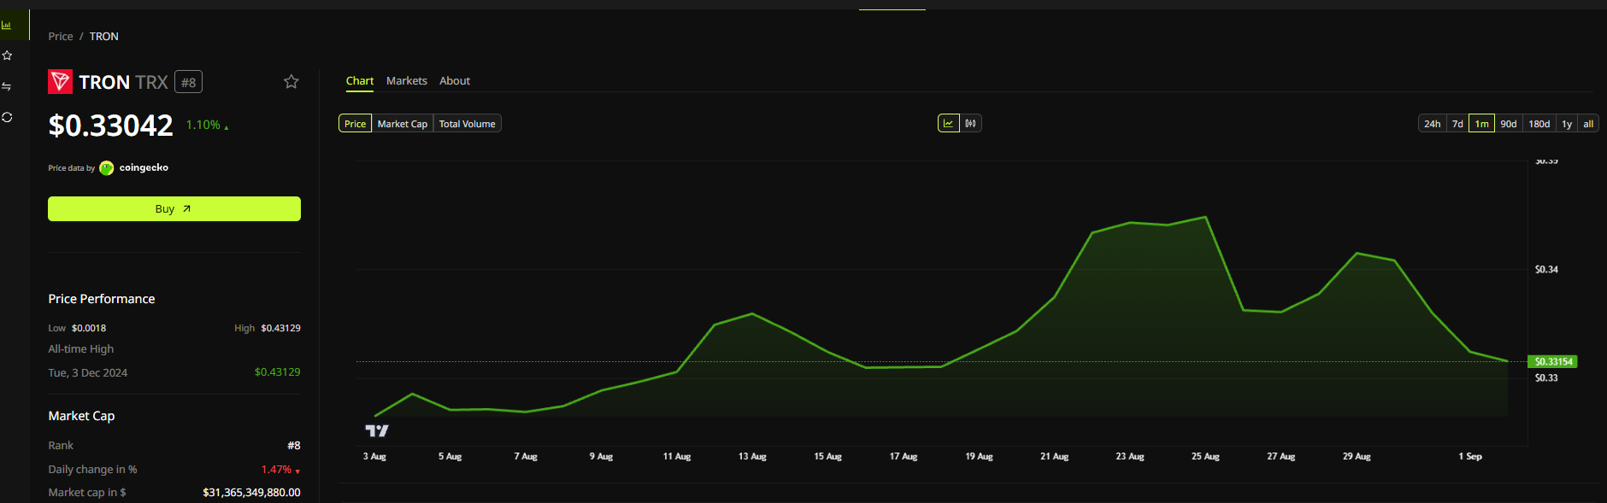Viewport: 1607px width, 503px height.
Task: Go to Price breadcrumb link
Action: (x=61, y=37)
